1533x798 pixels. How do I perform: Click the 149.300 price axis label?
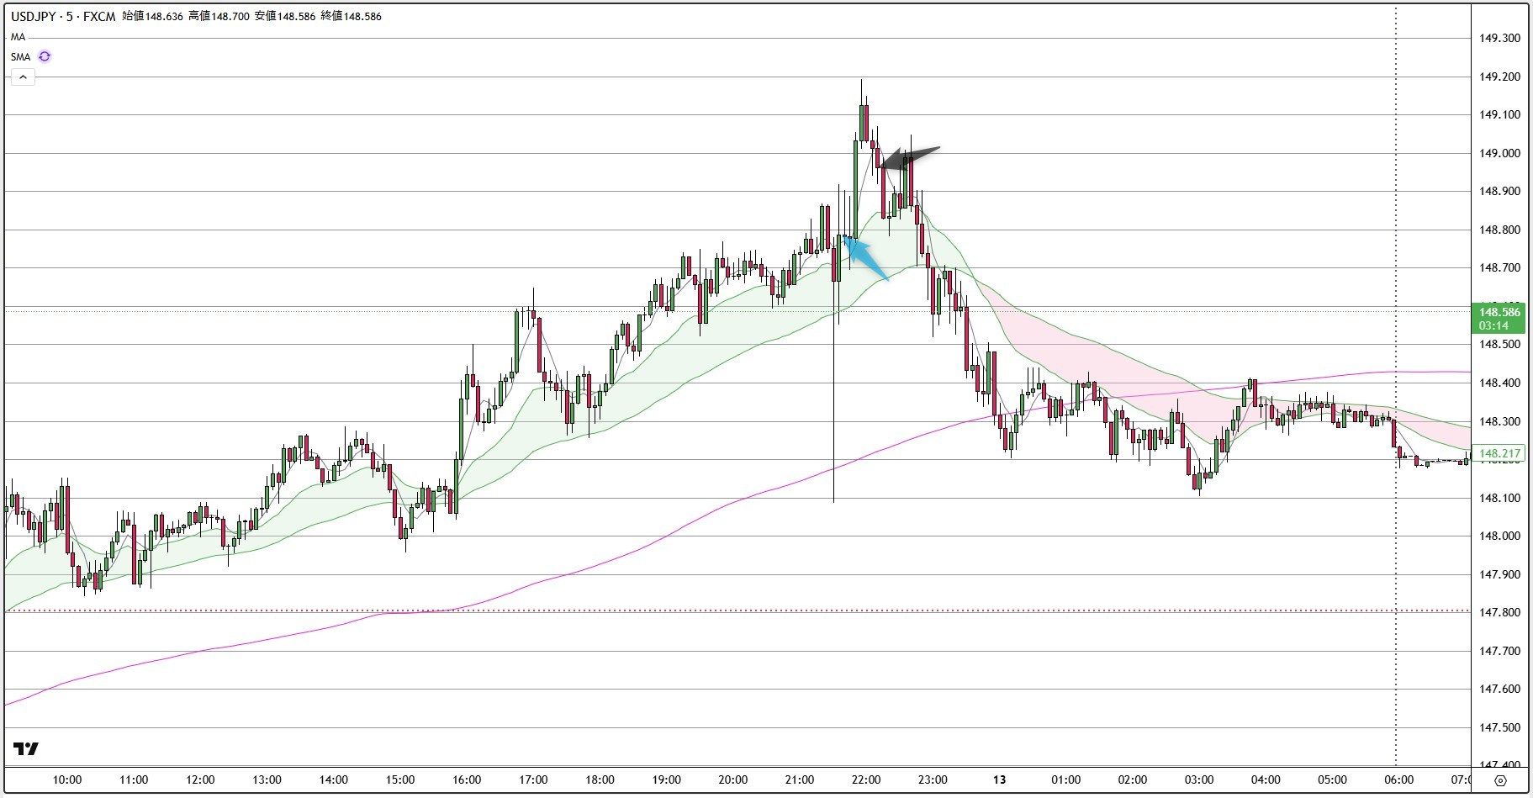coord(1499,38)
